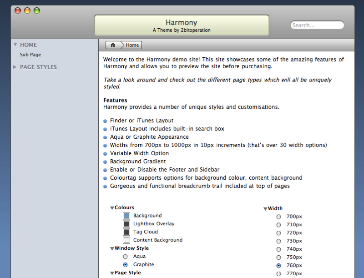Screen dimensions: 364x278
Task: Click the yellow minimize window button
Action: tap(27, 10)
